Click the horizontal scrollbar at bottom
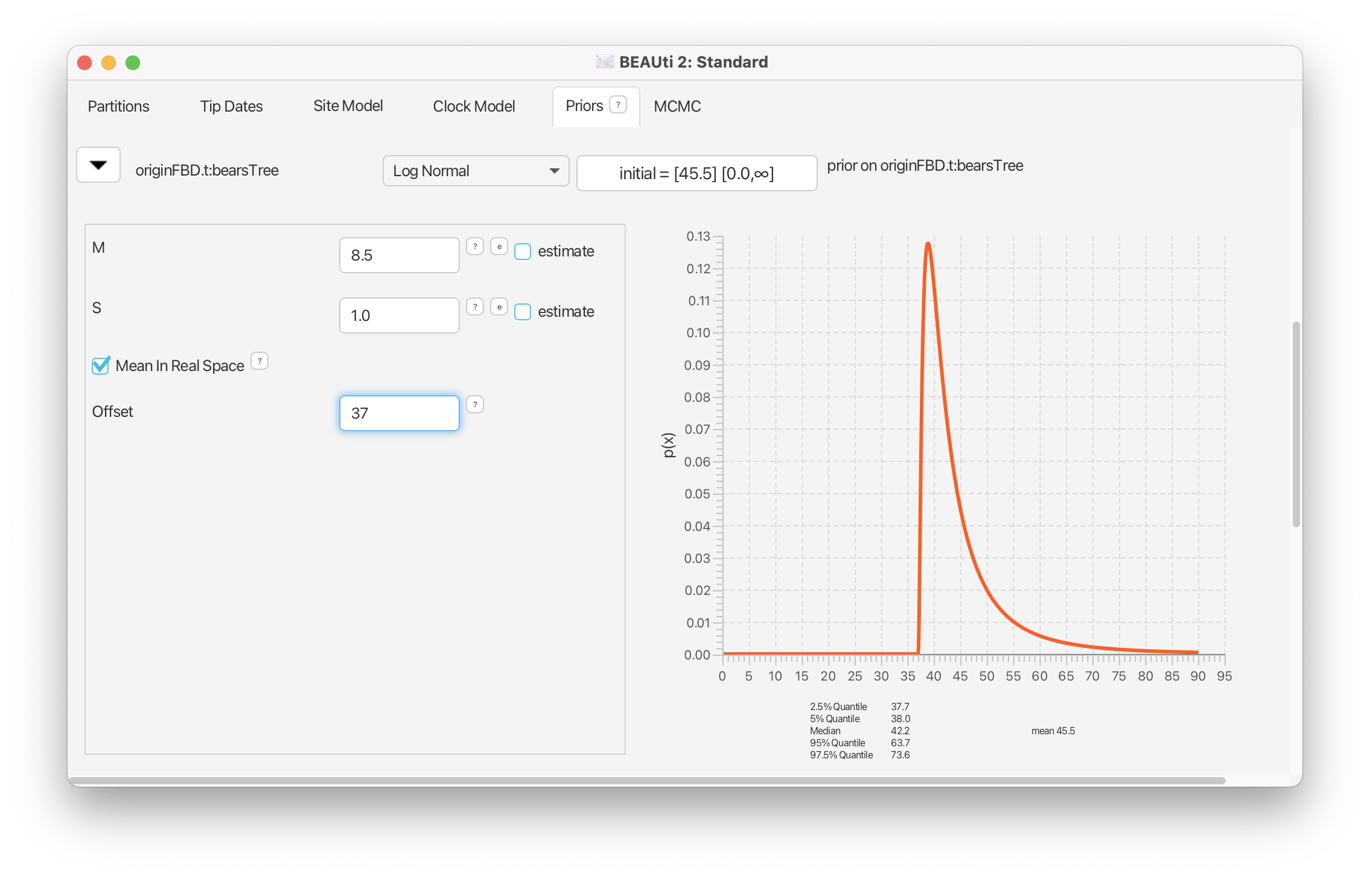Screen dimensions: 1370x876 [x=646, y=780]
